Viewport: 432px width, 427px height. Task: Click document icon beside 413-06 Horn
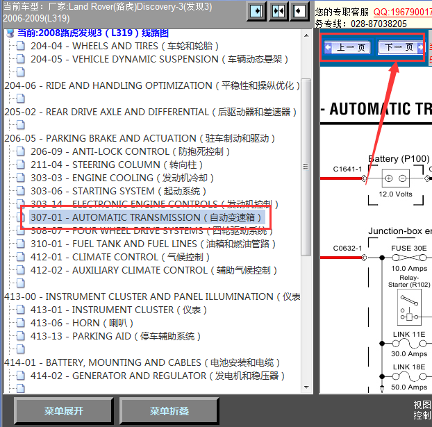[x=21, y=322]
